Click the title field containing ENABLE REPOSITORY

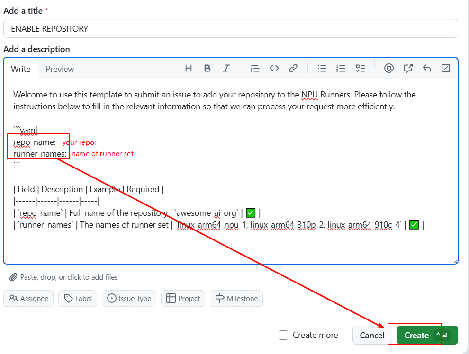coord(231,29)
